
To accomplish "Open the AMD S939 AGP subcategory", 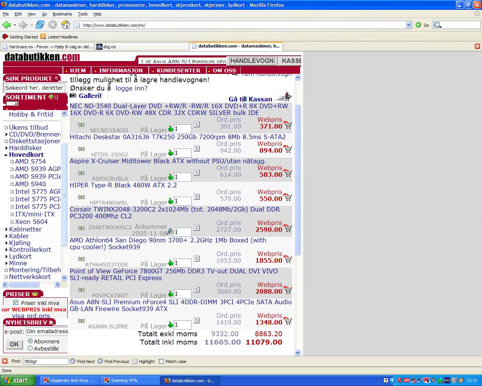I will [x=38, y=169].
